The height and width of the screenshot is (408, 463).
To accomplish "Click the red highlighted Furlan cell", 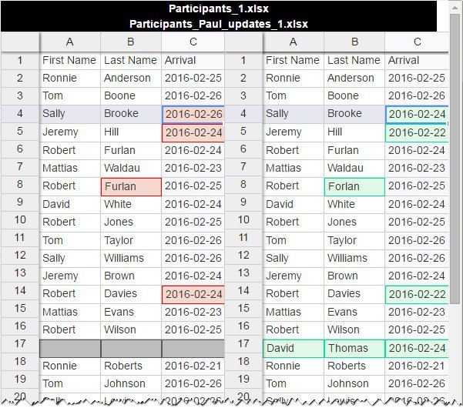I will point(131,186).
